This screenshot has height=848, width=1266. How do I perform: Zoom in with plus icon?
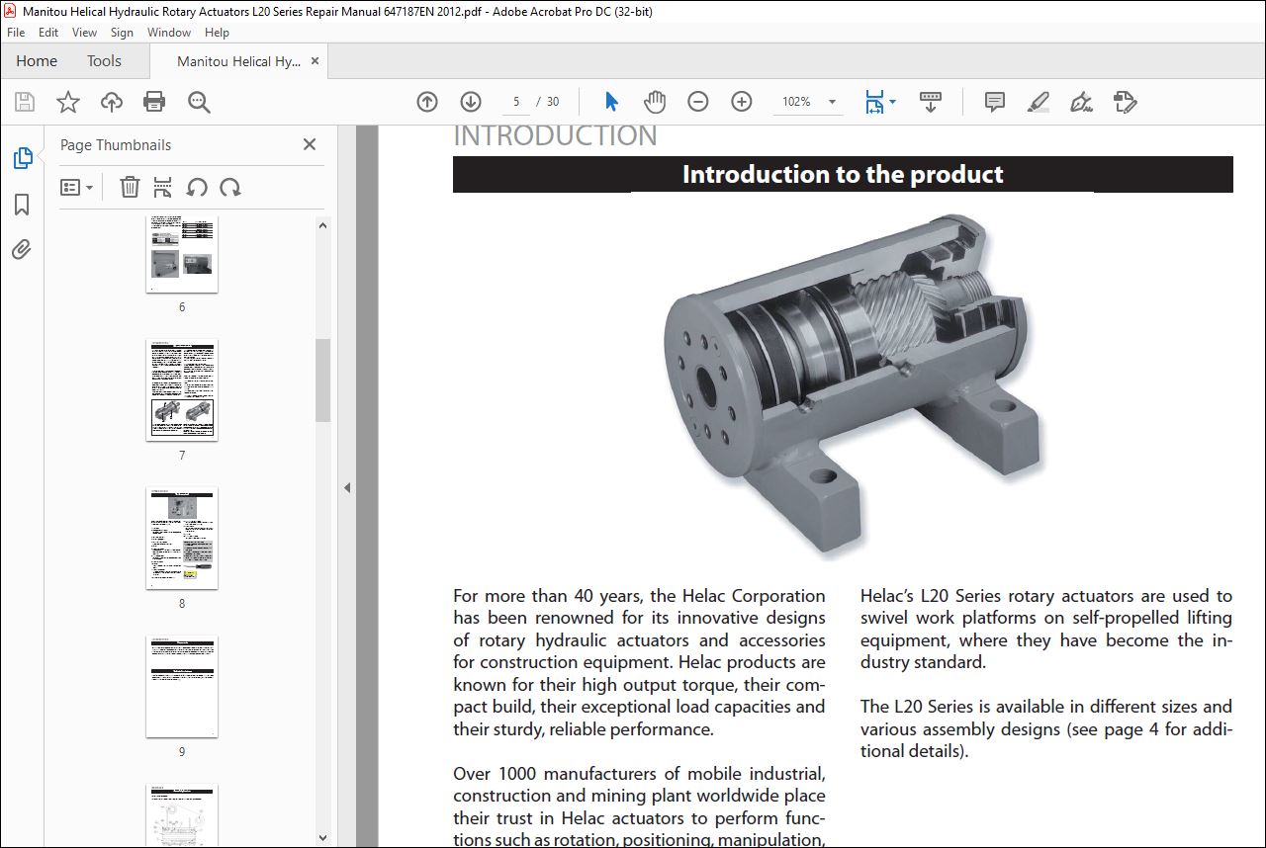coord(742,102)
